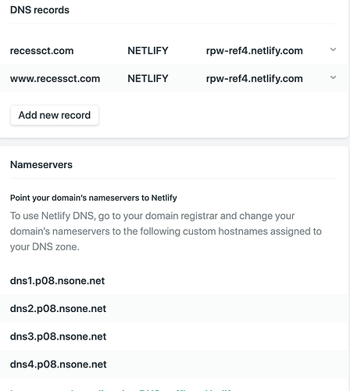This screenshot has height=391, width=350.
Task: Select the www.recessct.com record name
Action: click(x=55, y=78)
